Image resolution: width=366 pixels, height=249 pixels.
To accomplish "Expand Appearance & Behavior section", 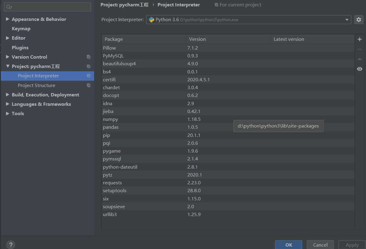I will [8, 19].
